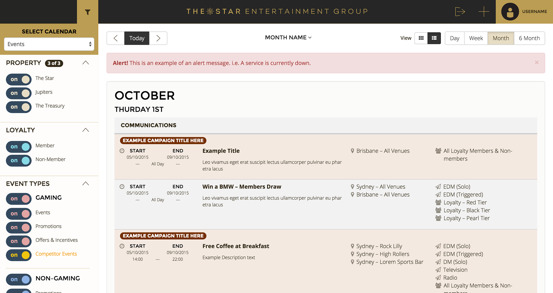Go to previous month arrow
The height and width of the screenshot is (293, 553).
[115, 38]
